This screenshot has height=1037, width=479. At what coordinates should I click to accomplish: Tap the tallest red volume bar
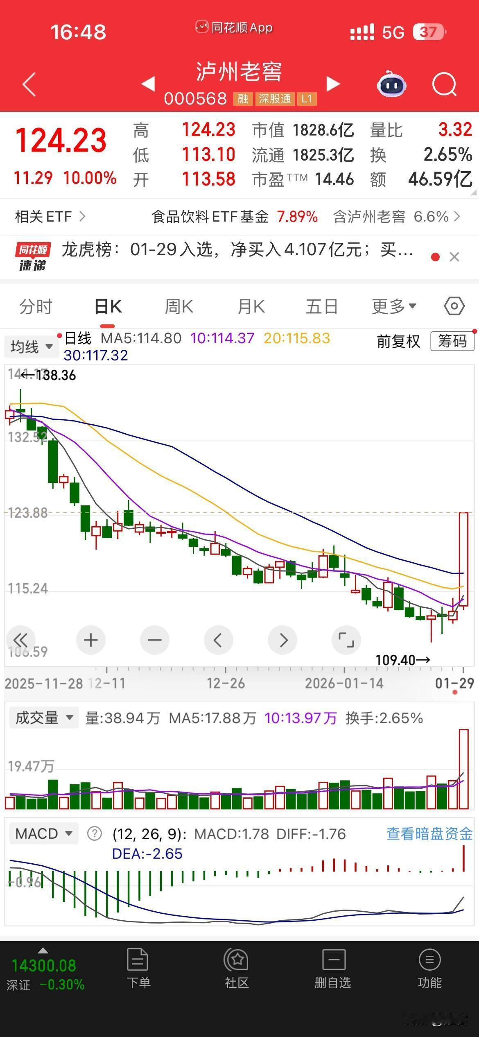(x=463, y=769)
